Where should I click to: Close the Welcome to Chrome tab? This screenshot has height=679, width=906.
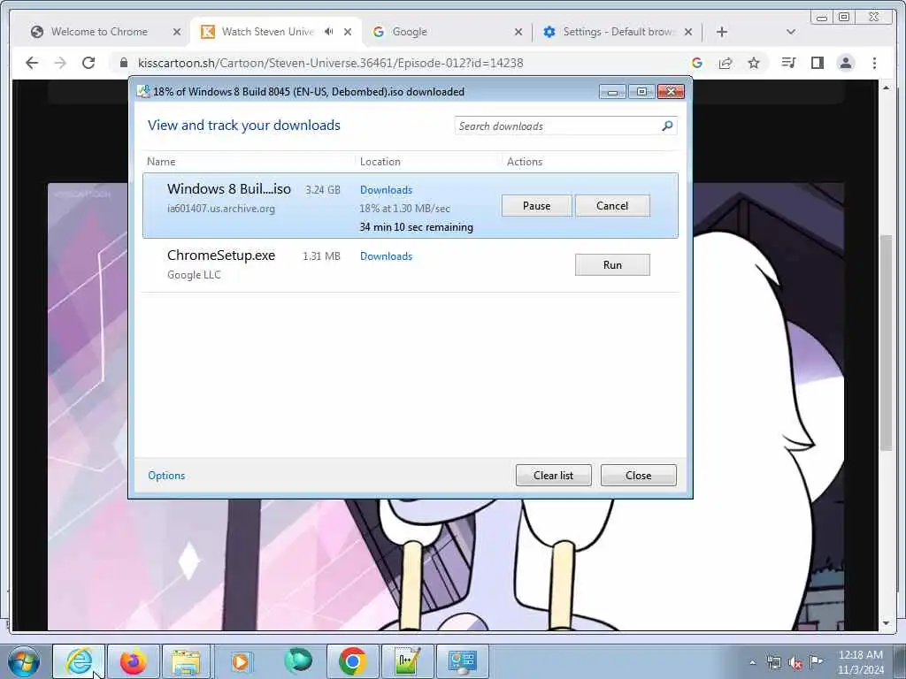[177, 32]
